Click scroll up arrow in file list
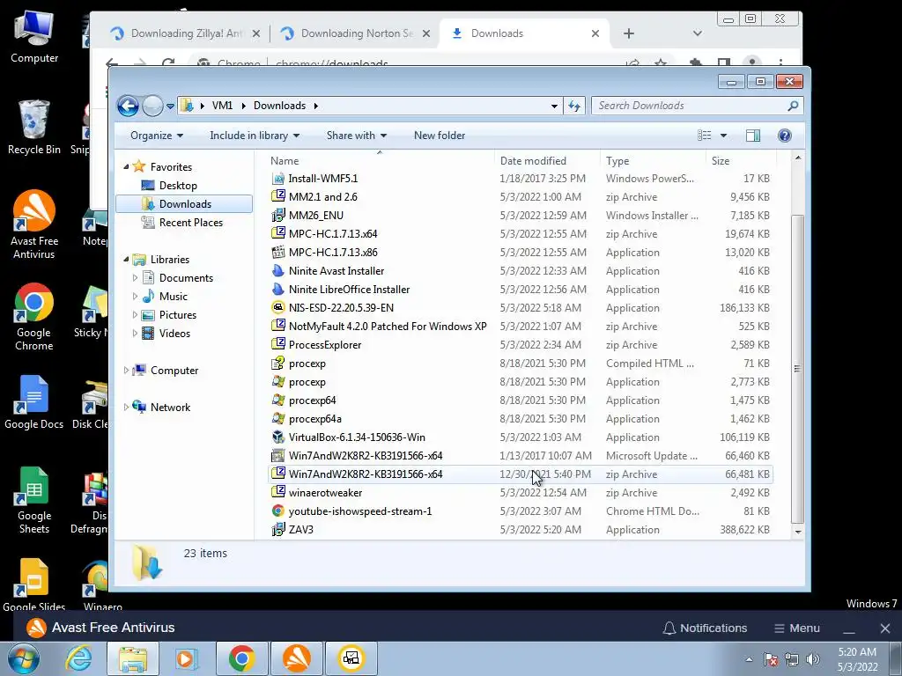The width and height of the screenshot is (902, 676). [x=797, y=158]
